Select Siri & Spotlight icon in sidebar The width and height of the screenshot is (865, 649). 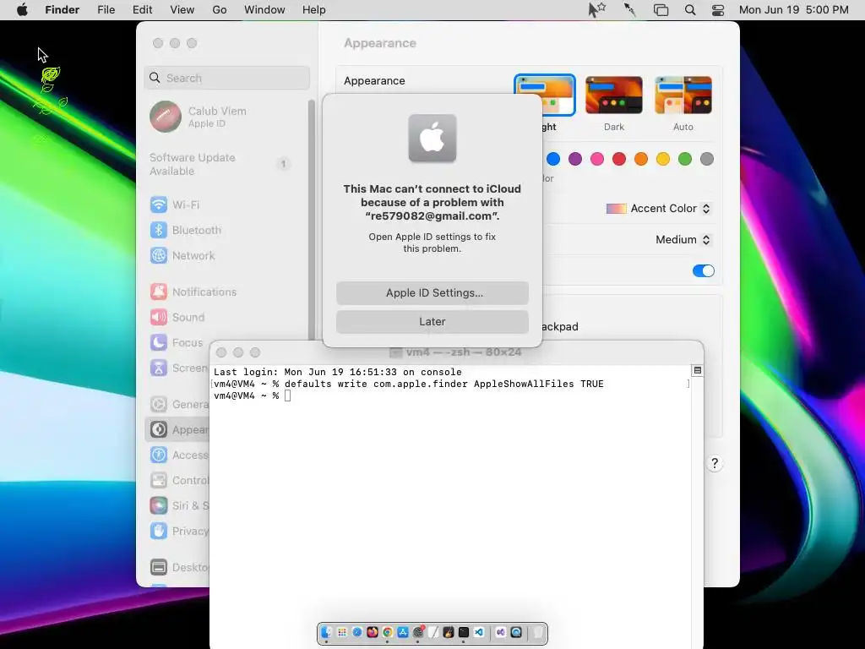(159, 505)
